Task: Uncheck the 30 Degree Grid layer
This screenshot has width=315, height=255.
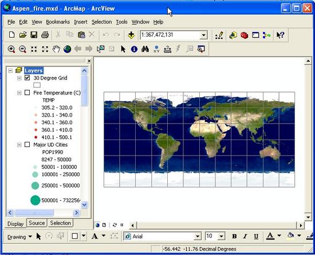Action: pos(27,78)
